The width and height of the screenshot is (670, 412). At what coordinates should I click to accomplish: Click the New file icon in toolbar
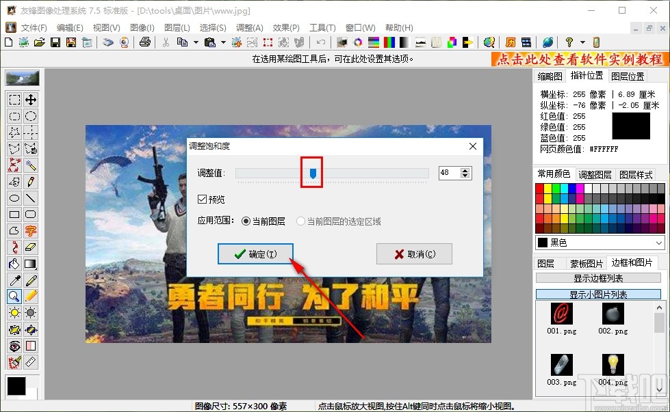(8, 42)
